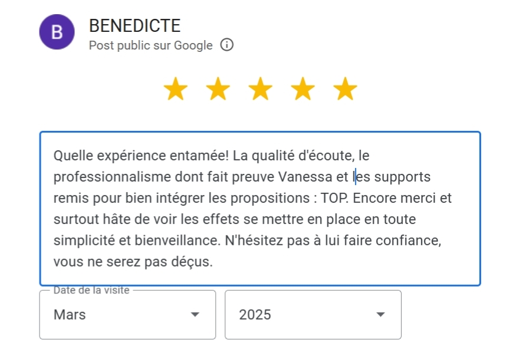
Task: Click the Post public sur Google text
Action: coord(150,45)
